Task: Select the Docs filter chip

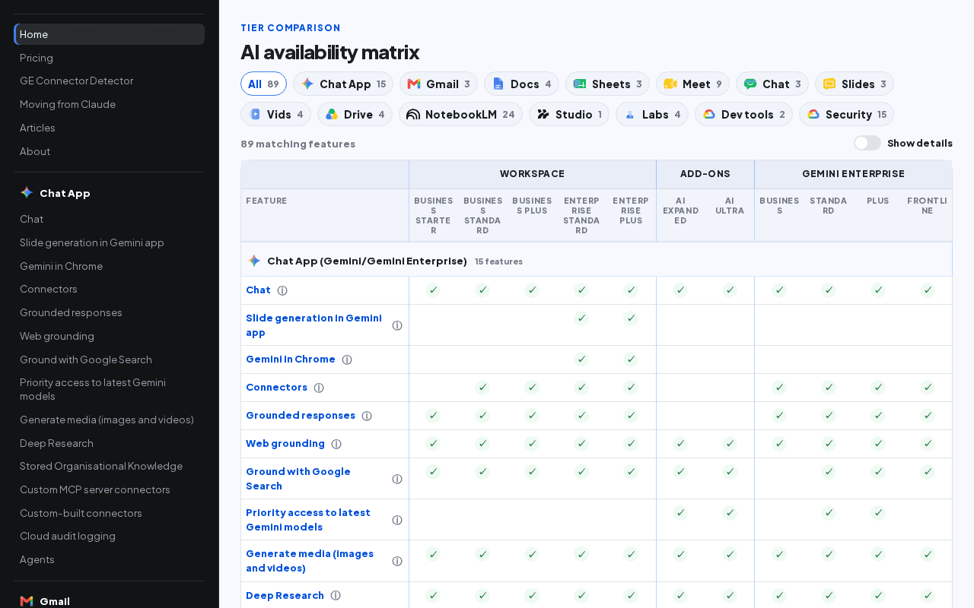Action: click(x=521, y=84)
